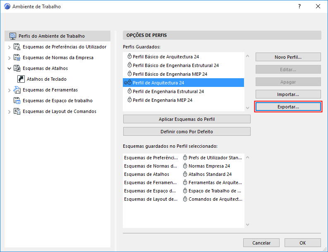The height and width of the screenshot is (252, 328).
Task: Expand Esquemas de Normas da Empresa node
Action: point(9,58)
